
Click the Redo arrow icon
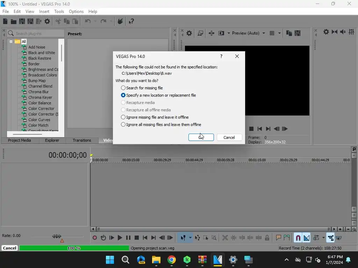(103, 21)
